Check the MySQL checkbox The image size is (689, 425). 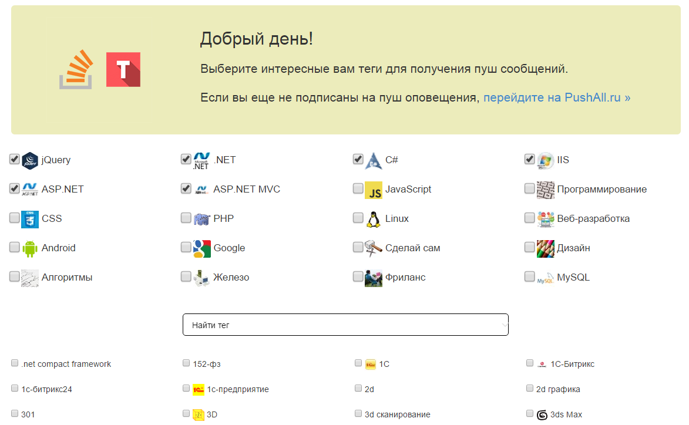[529, 276]
